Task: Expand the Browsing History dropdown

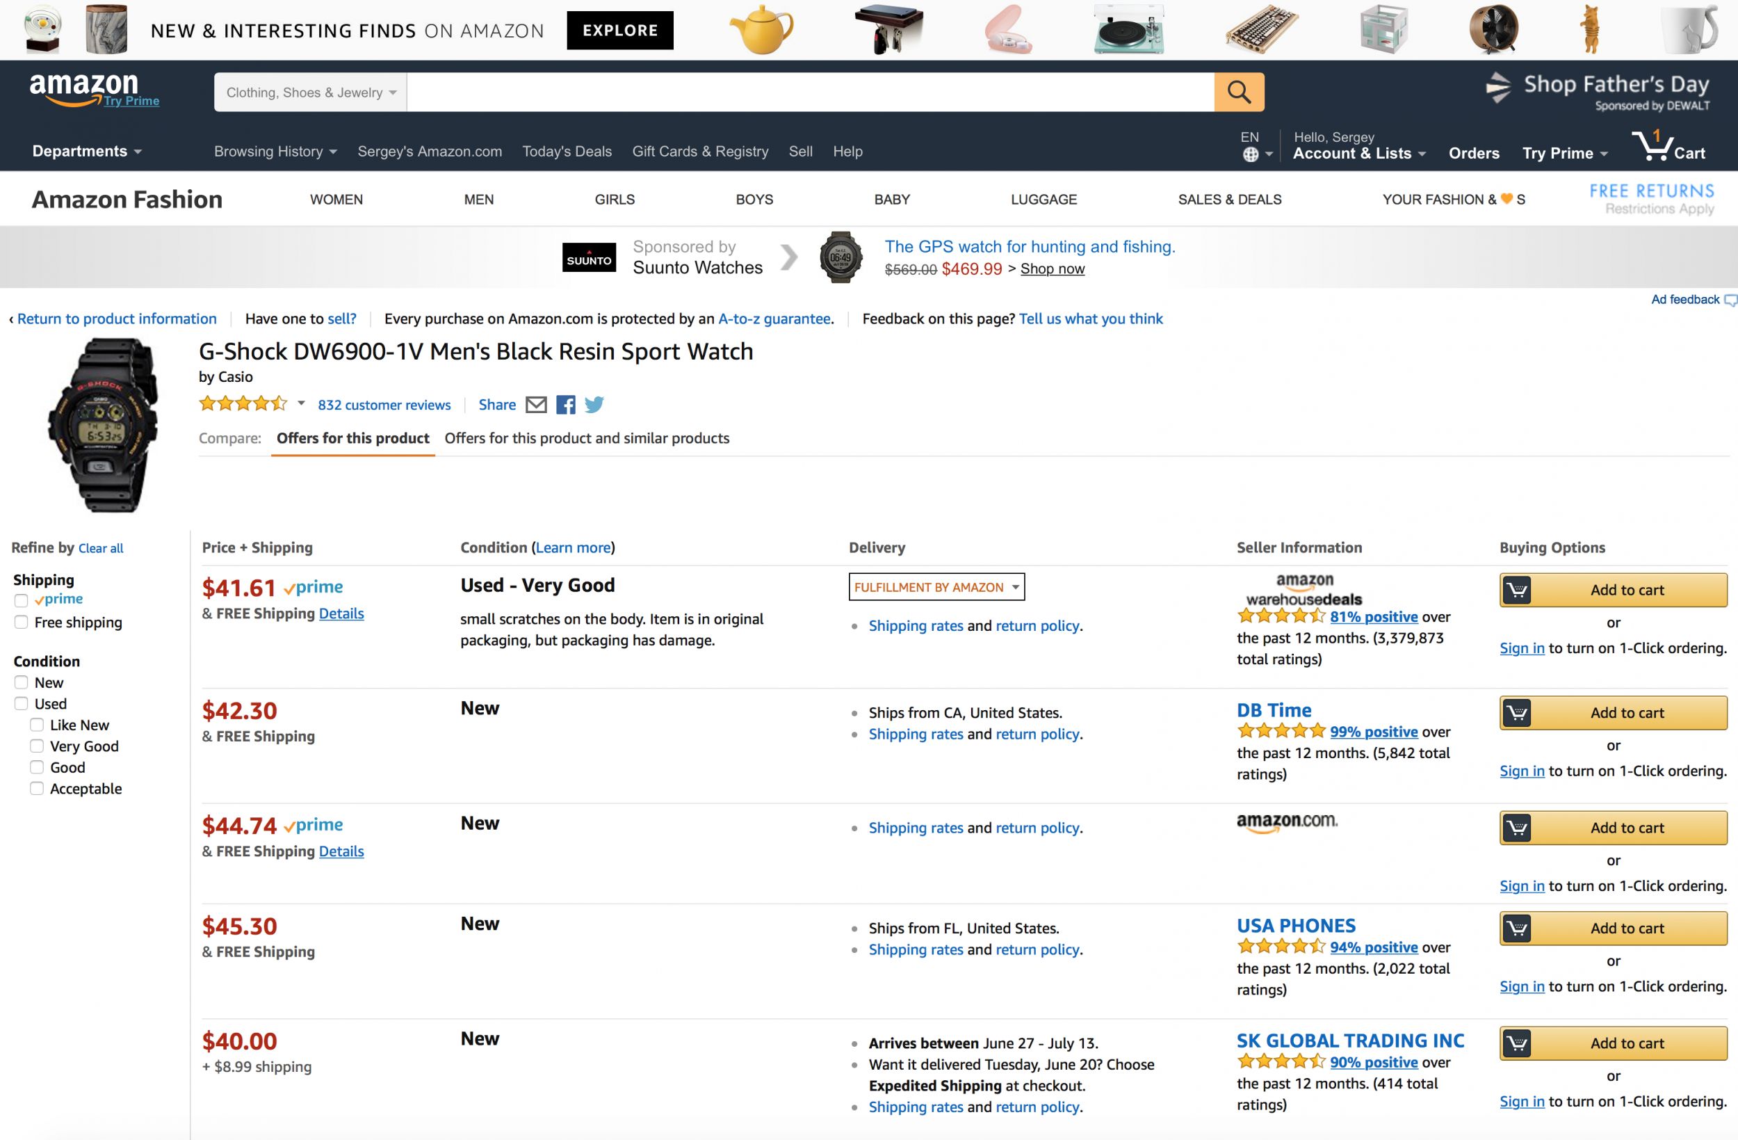Action: (275, 151)
